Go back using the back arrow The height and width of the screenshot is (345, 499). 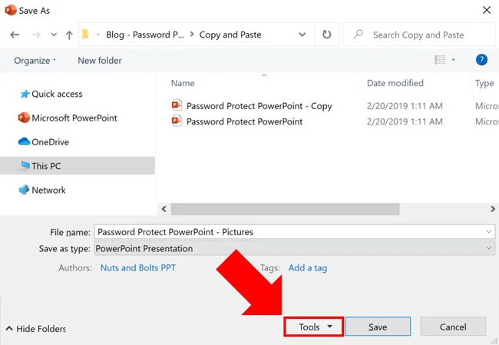tap(15, 35)
